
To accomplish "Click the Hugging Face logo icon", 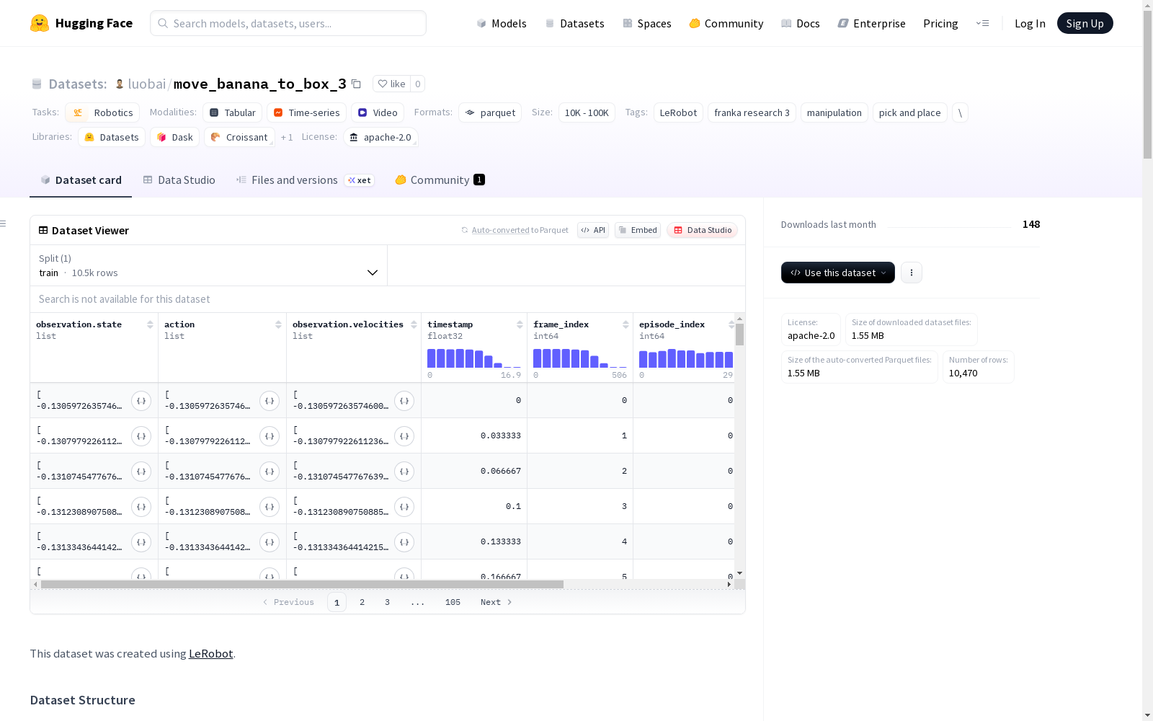I will pyautogui.click(x=40, y=23).
